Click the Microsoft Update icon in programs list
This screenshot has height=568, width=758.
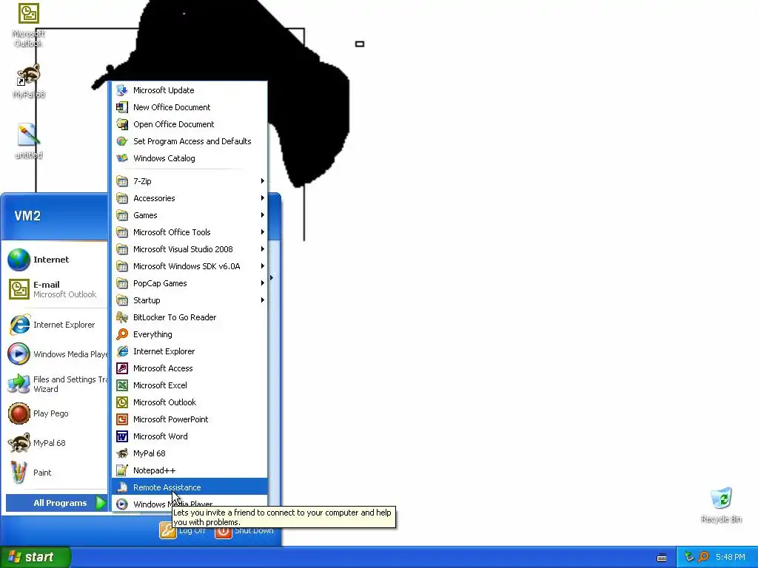122,90
